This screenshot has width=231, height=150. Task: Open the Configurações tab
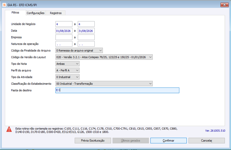point(36,13)
